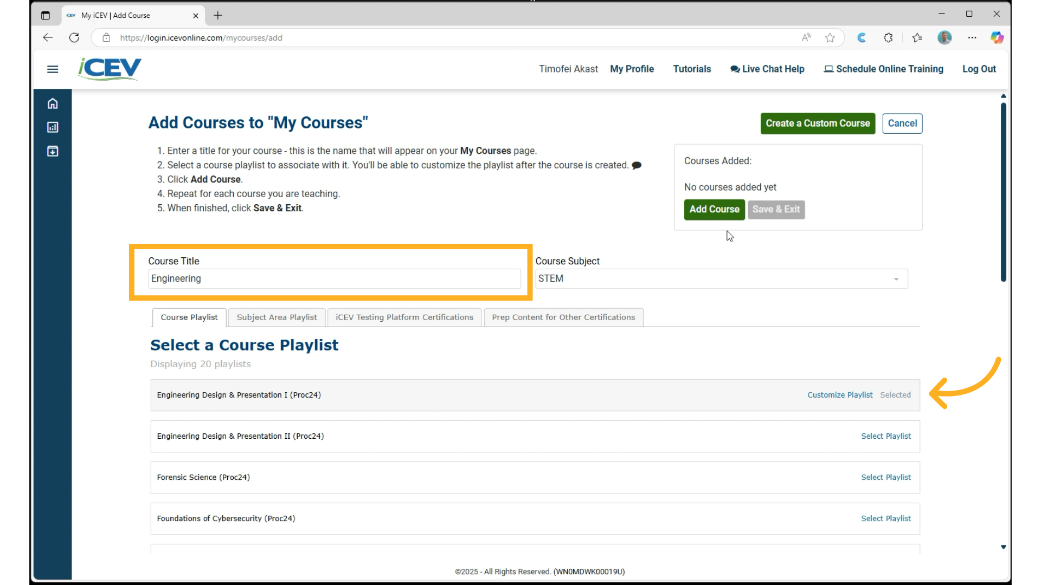
Task: Open the favorites list icon
Action: pyautogui.click(x=917, y=37)
